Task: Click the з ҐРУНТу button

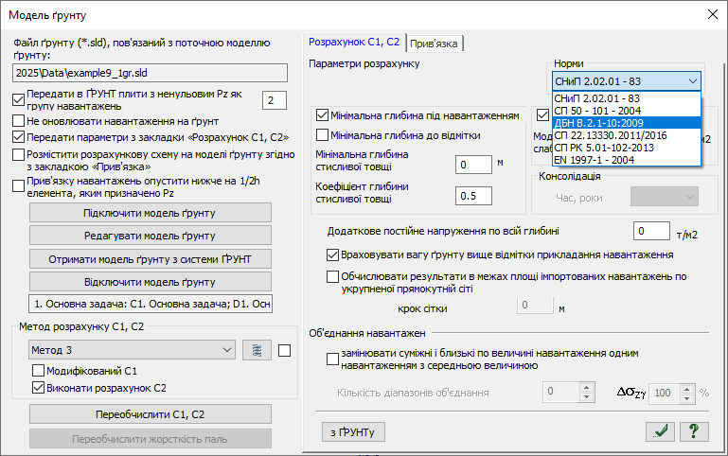Action: click(353, 432)
